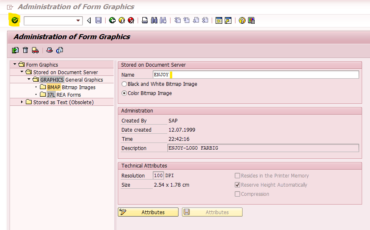Click the Delete trash can icon
The height and width of the screenshot is (230, 370).
point(25,50)
